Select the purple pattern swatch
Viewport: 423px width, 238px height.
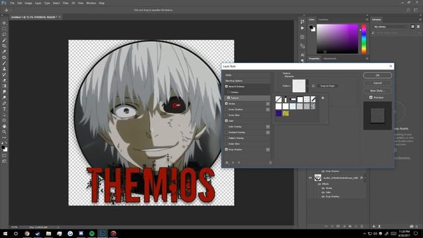pos(279,113)
